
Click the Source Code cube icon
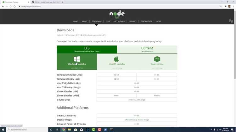coord(157,59)
